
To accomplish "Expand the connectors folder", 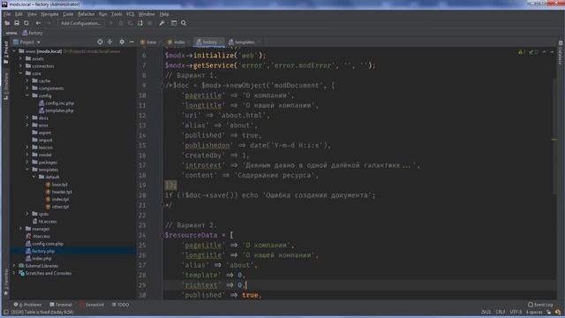I will pos(20,66).
